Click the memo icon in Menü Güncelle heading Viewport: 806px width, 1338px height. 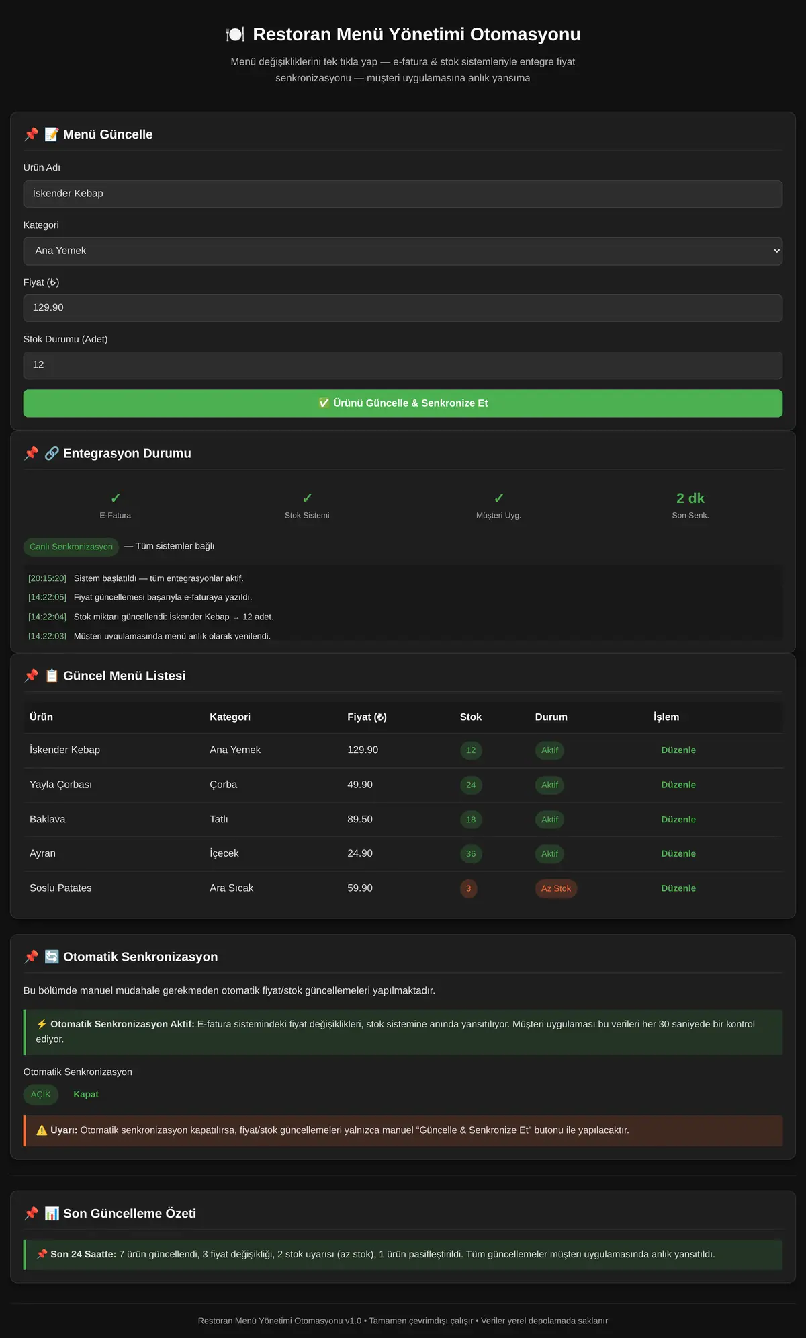(52, 134)
